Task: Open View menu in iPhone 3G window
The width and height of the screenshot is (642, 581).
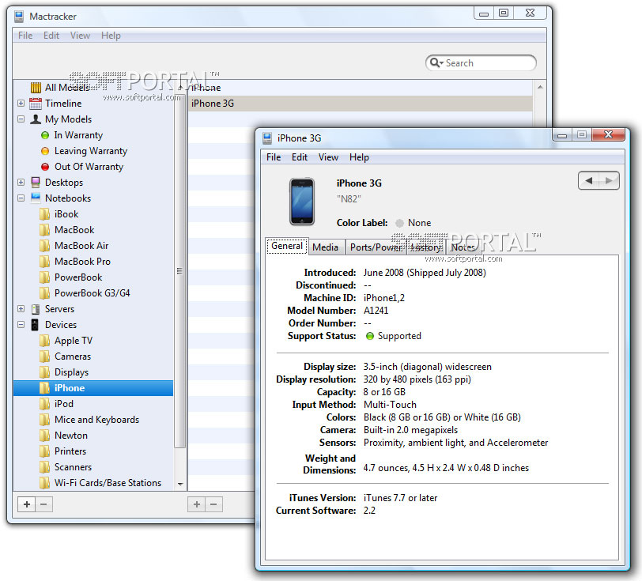Action: click(328, 157)
